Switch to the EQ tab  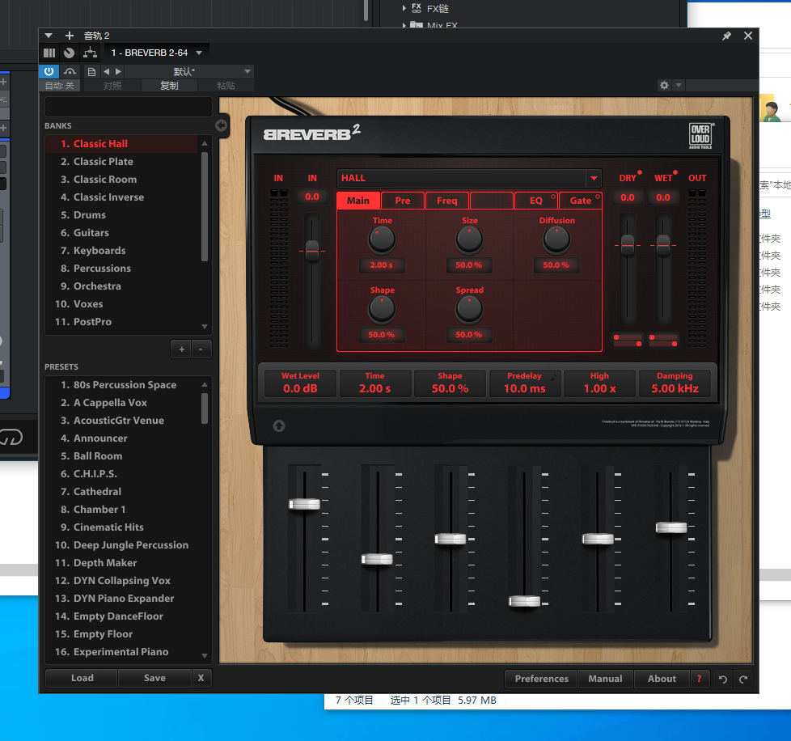535,201
